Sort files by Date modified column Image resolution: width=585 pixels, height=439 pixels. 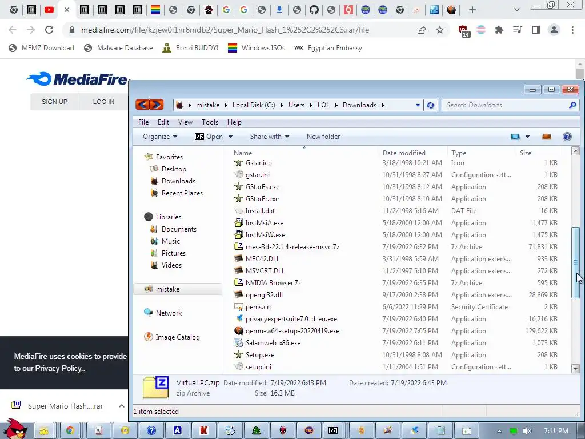point(404,153)
